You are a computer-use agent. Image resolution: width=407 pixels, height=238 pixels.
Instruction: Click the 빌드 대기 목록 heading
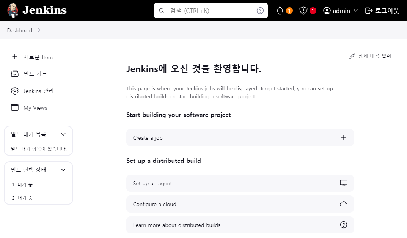pyautogui.click(x=28, y=134)
